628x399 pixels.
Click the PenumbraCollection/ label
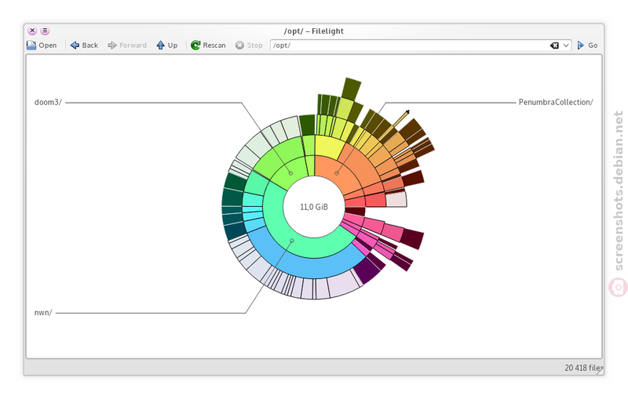click(x=556, y=103)
